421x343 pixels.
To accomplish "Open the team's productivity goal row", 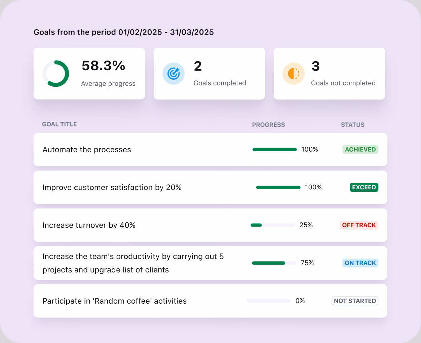I will point(133,263).
